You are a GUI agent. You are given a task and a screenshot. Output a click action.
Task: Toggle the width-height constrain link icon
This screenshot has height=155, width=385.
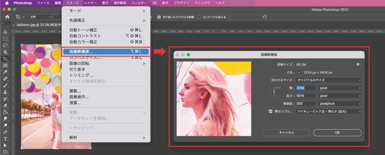point(274,92)
